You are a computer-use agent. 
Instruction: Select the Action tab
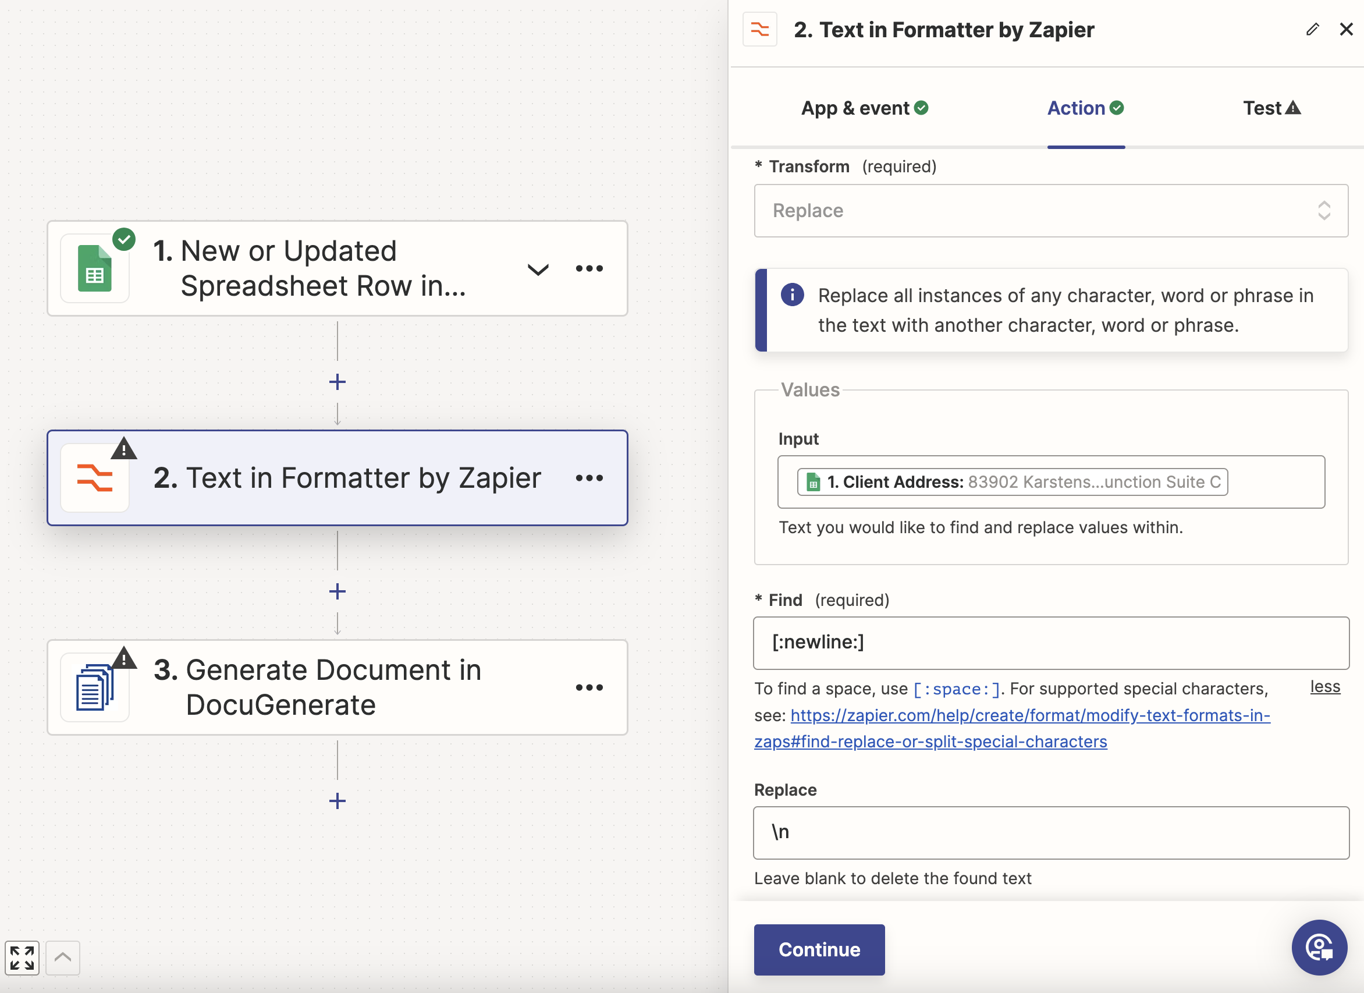coord(1085,108)
